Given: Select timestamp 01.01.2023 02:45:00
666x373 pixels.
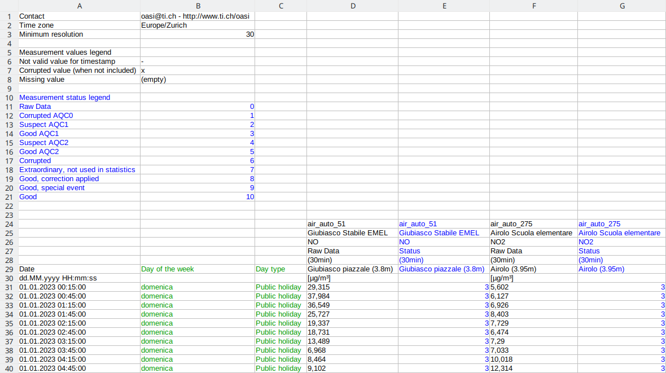Looking at the screenshot, I should pos(79,332).
